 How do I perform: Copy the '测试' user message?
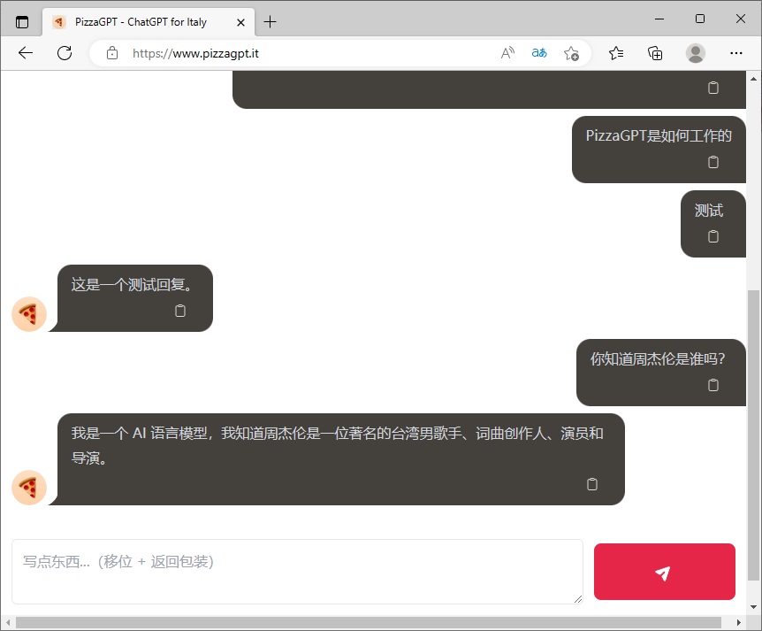tap(712, 236)
